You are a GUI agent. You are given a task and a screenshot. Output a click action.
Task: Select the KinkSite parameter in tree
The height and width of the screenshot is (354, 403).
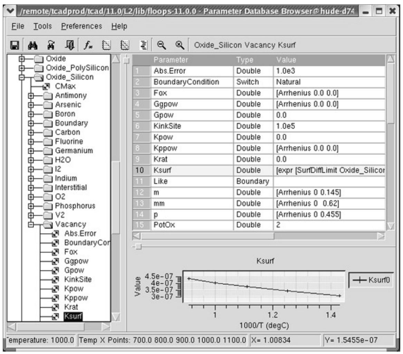pos(78,279)
